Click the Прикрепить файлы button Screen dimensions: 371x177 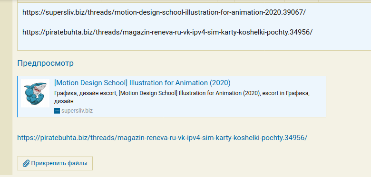tap(55, 163)
